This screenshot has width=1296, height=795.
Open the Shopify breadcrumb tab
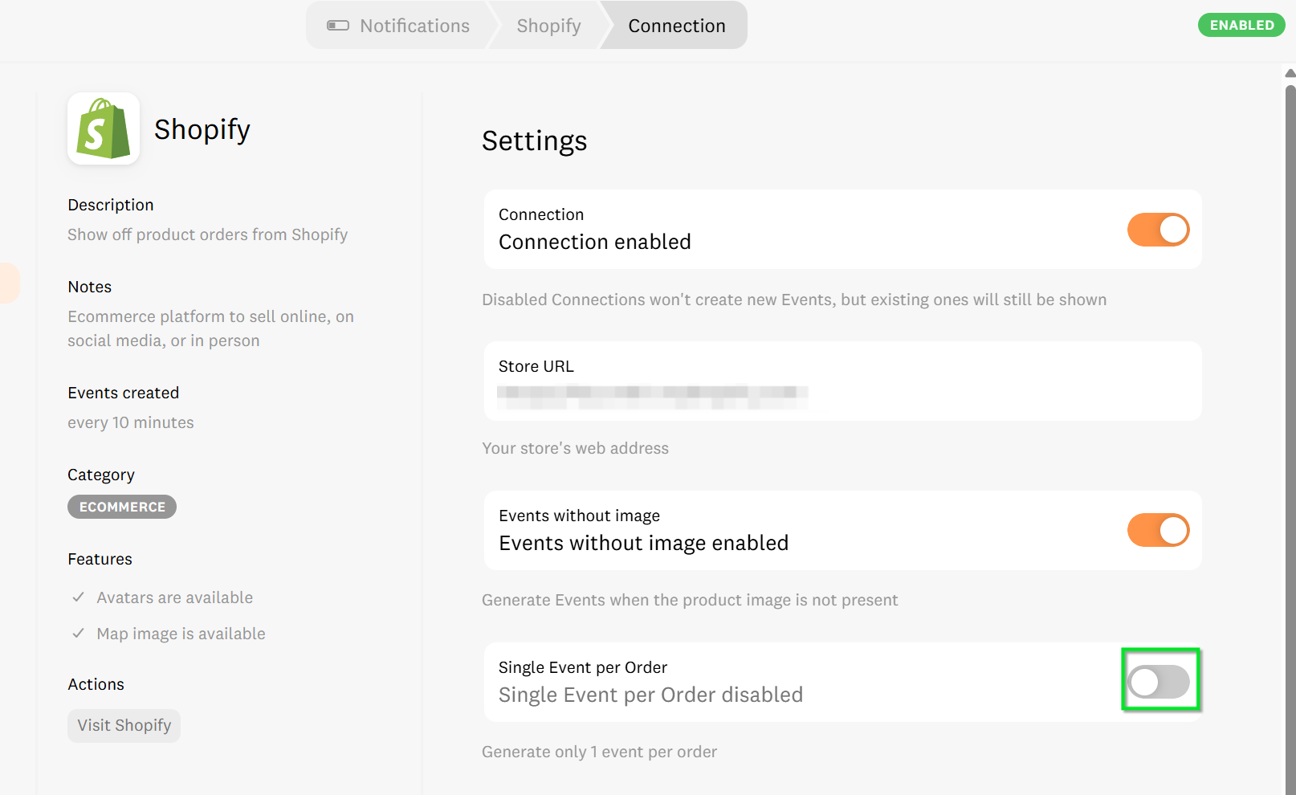(x=548, y=26)
